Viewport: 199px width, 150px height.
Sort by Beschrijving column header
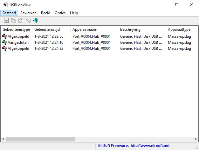[x=142, y=29]
